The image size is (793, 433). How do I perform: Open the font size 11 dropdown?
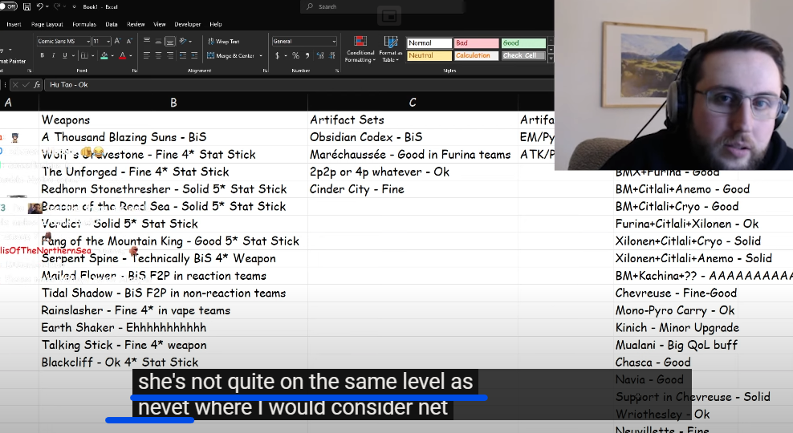(x=108, y=42)
